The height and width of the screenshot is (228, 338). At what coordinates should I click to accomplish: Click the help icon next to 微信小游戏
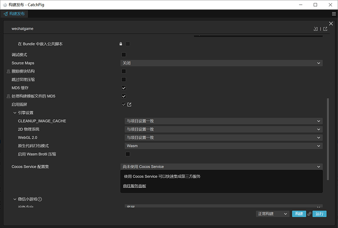[40, 199]
